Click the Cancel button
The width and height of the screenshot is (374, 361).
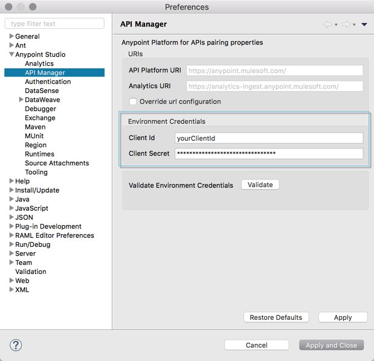coord(256,345)
